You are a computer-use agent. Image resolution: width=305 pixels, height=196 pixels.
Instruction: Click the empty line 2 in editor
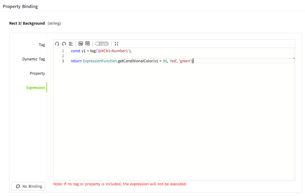point(126,56)
